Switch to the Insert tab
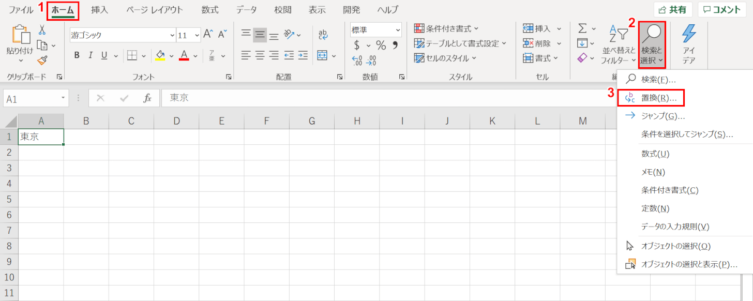The width and height of the screenshot is (753, 301). (x=99, y=10)
